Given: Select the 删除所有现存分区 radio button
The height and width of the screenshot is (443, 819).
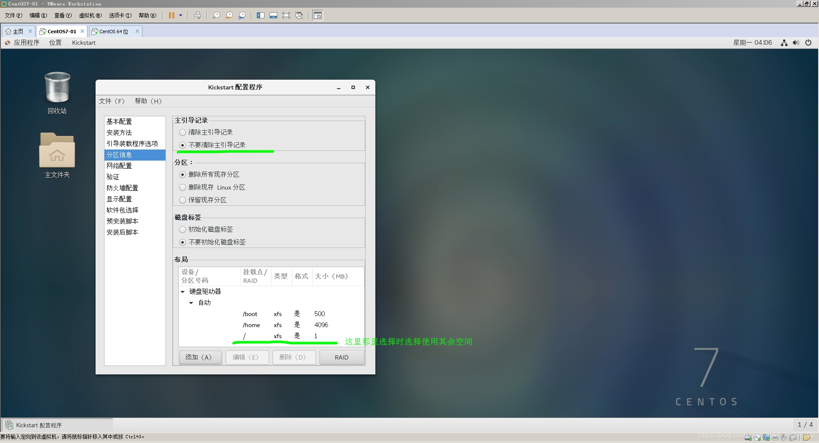Looking at the screenshot, I should pos(183,175).
